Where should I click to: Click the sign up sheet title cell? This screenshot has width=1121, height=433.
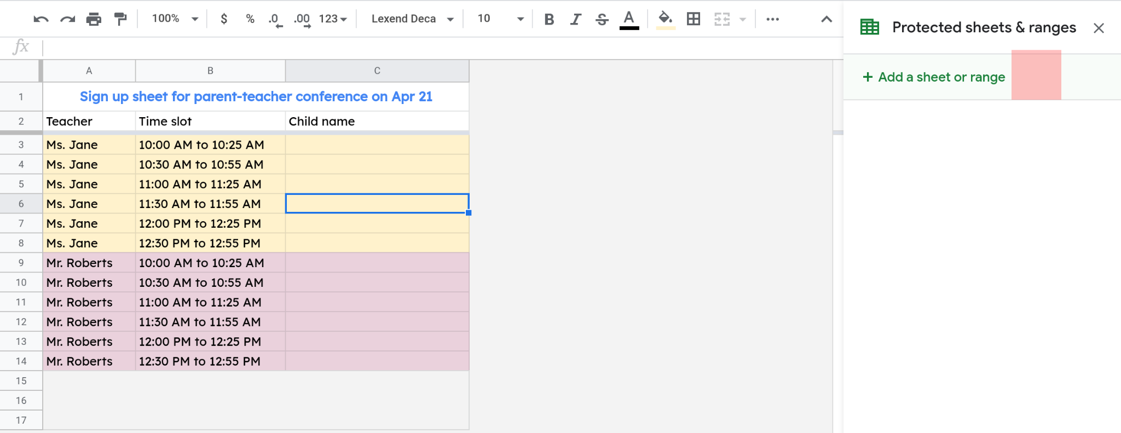point(256,97)
